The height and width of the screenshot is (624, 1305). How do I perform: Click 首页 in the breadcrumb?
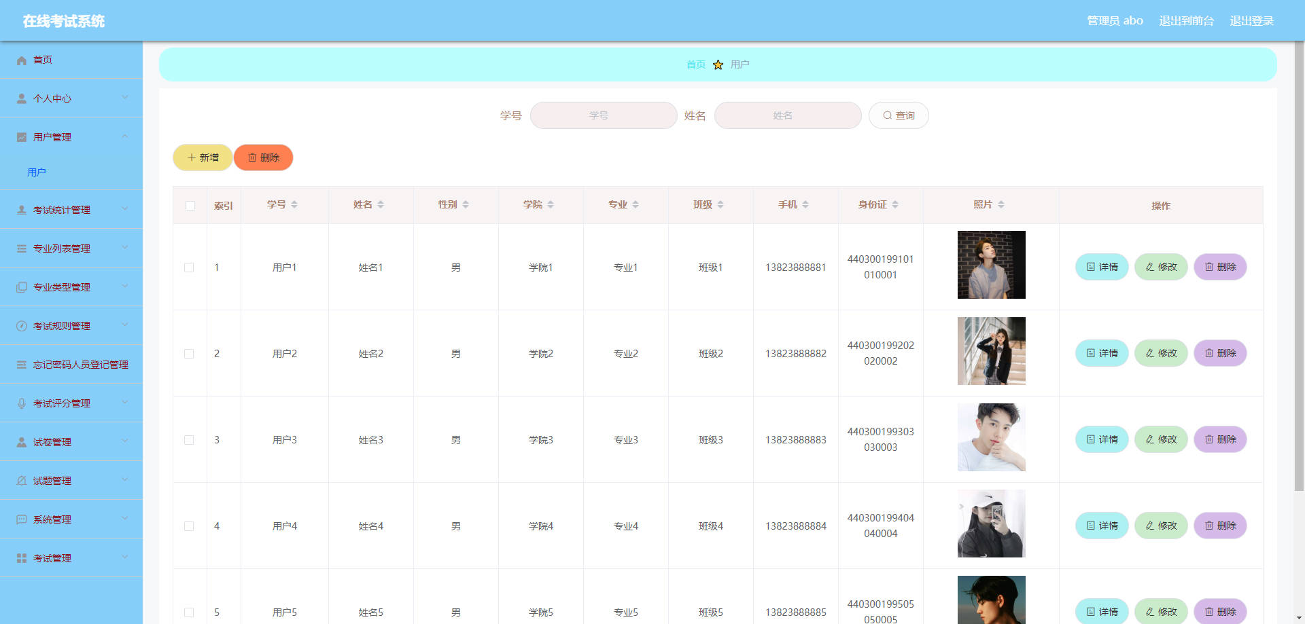pos(696,65)
